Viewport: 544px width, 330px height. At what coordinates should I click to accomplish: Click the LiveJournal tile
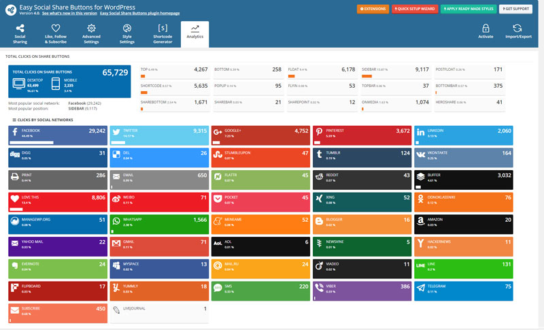pyautogui.click(x=159, y=314)
